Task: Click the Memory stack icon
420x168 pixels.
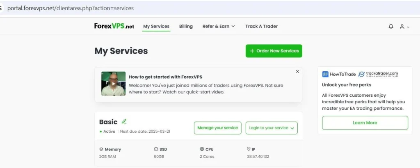Action: pyautogui.click(x=101, y=149)
